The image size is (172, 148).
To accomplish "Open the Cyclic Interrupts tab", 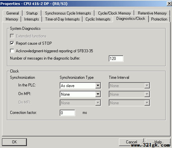I will [98, 19].
